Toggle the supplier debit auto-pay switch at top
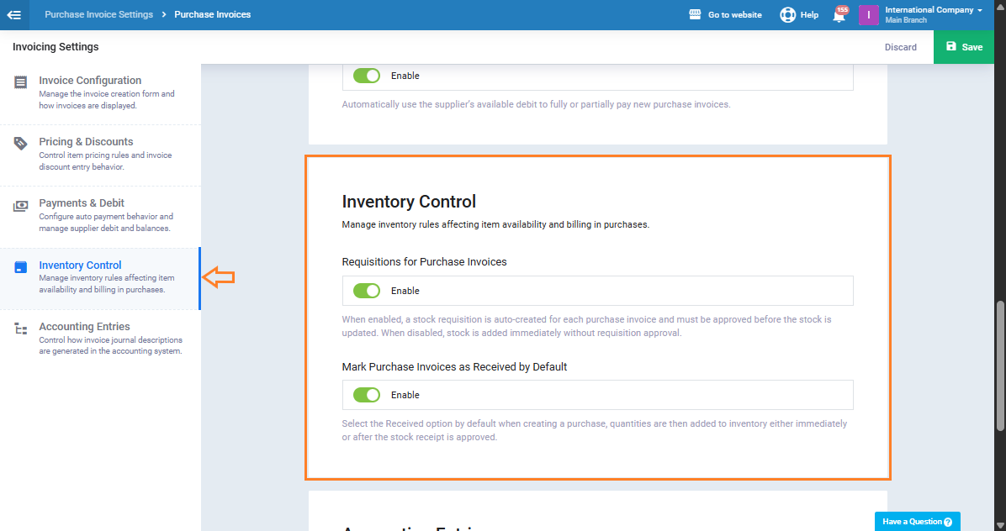This screenshot has height=531, width=1006. (367, 76)
